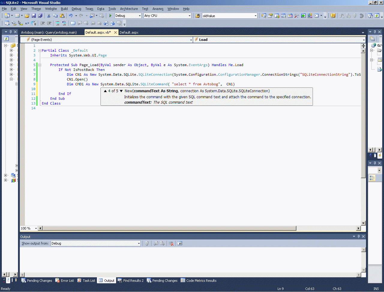Open the Solution Explorer toolbar icon
384x292 pixels.
tap(263, 16)
